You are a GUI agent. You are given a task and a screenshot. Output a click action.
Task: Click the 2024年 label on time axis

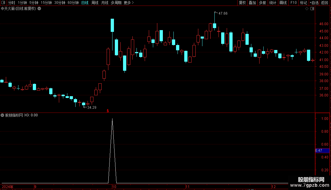8,187
